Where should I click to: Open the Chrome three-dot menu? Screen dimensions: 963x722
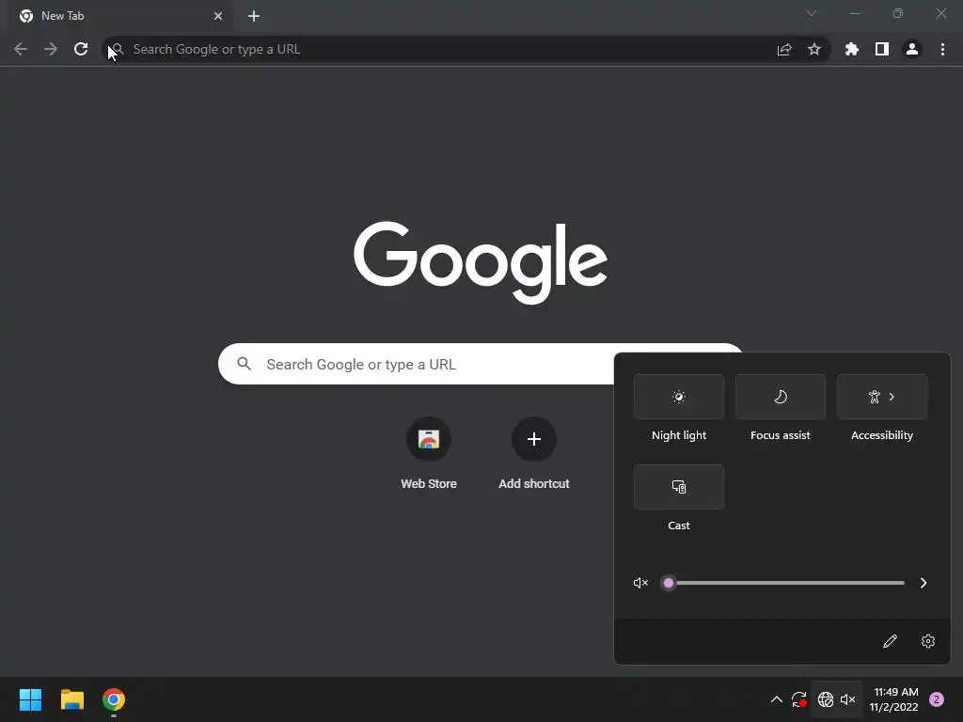point(942,49)
